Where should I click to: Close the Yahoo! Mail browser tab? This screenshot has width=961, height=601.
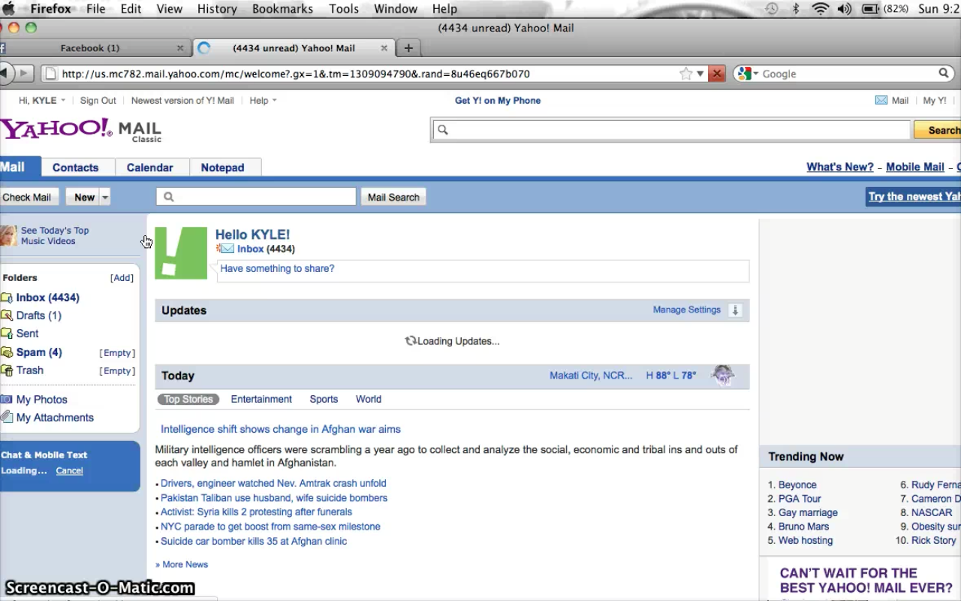[x=384, y=48]
